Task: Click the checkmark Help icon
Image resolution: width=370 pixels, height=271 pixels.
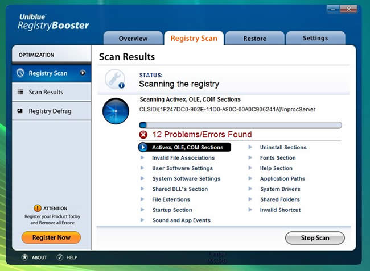Action: (x=60, y=257)
